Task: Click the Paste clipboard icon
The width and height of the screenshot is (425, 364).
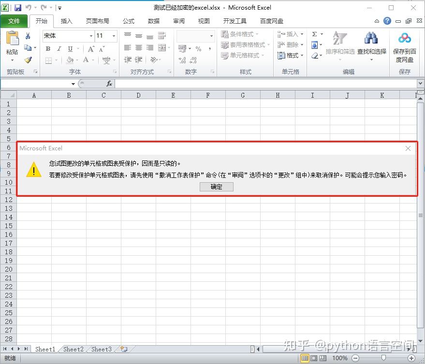Action: [12, 38]
